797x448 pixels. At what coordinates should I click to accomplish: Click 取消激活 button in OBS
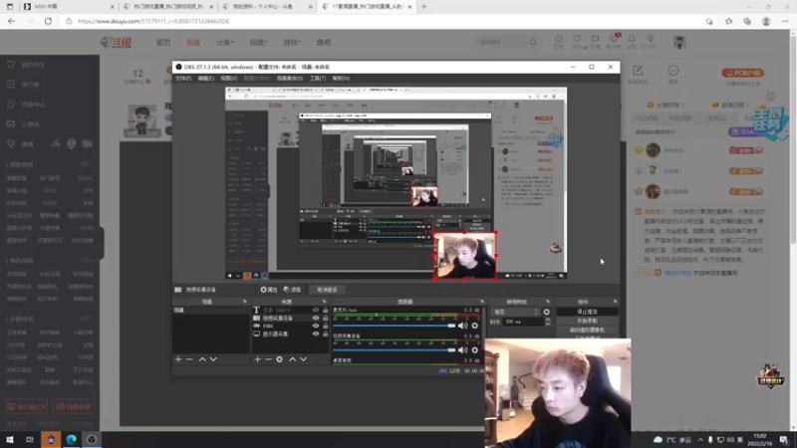(328, 290)
